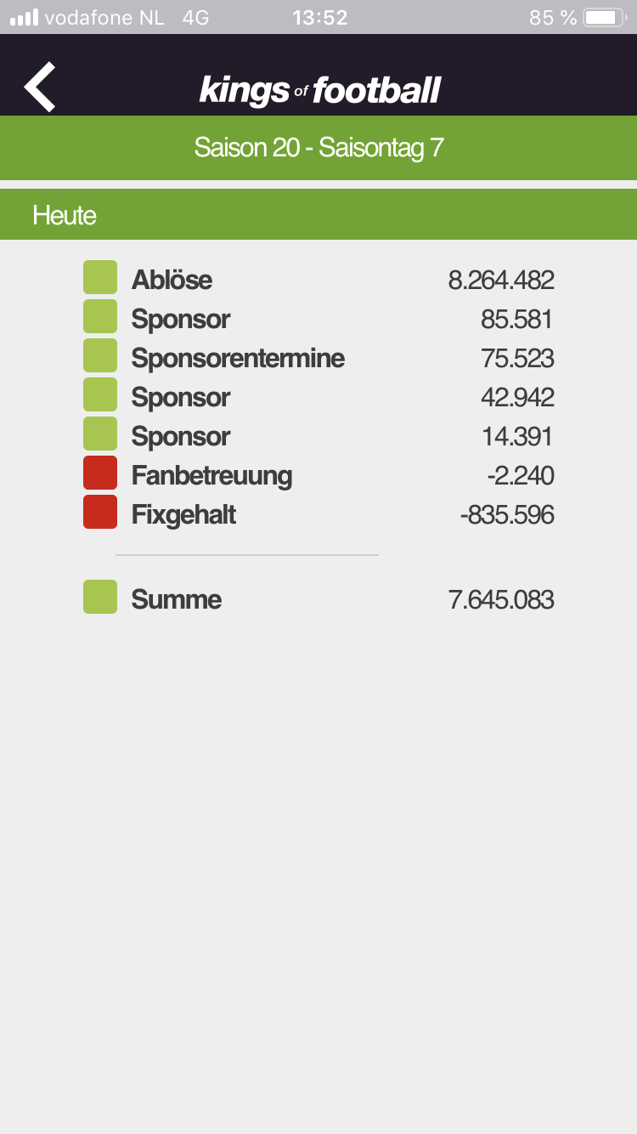Select the green square beside Summe
Screen dimensions: 637x1134
click(x=100, y=598)
